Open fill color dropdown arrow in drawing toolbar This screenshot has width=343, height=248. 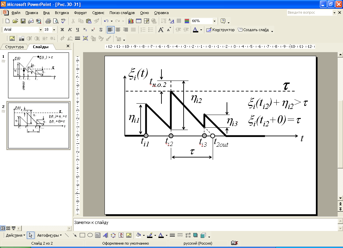(x=144, y=235)
